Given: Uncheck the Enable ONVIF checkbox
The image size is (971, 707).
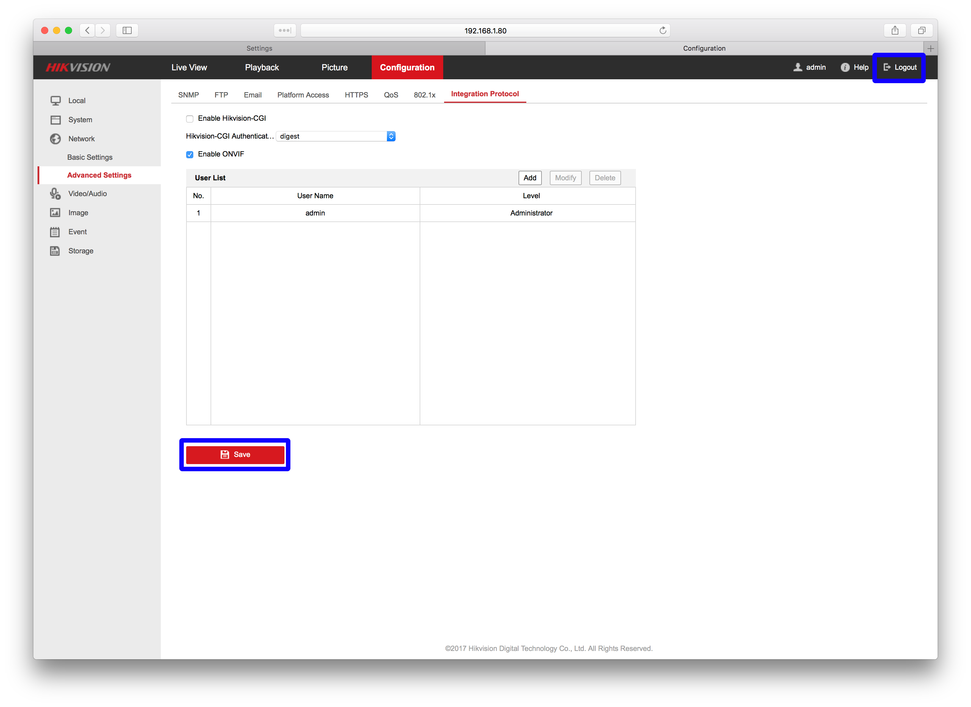Looking at the screenshot, I should pos(190,155).
